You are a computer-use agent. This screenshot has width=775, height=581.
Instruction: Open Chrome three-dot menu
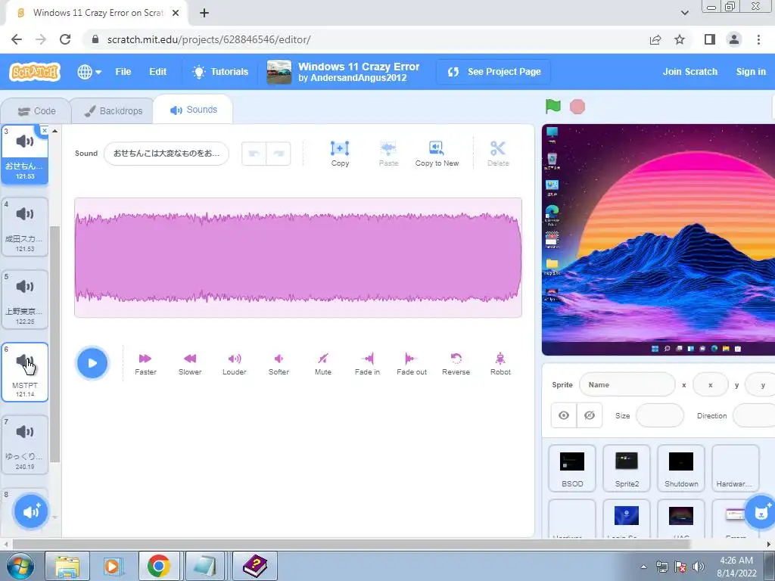pos(758,39)
